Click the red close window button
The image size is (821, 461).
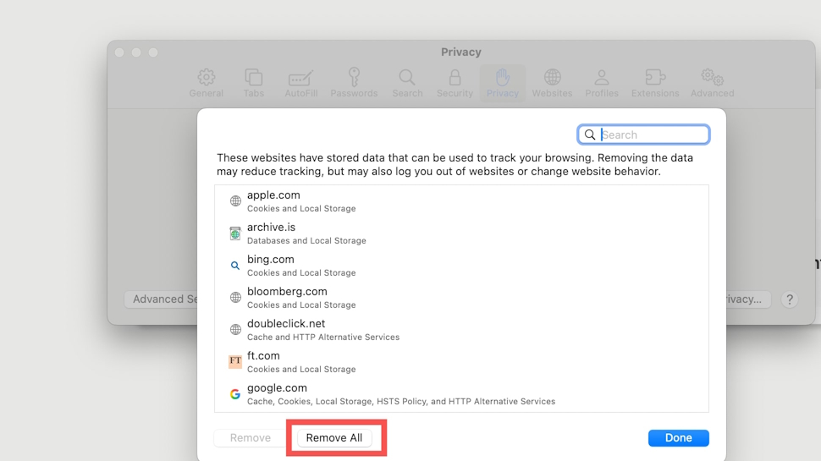click(119, 52)
